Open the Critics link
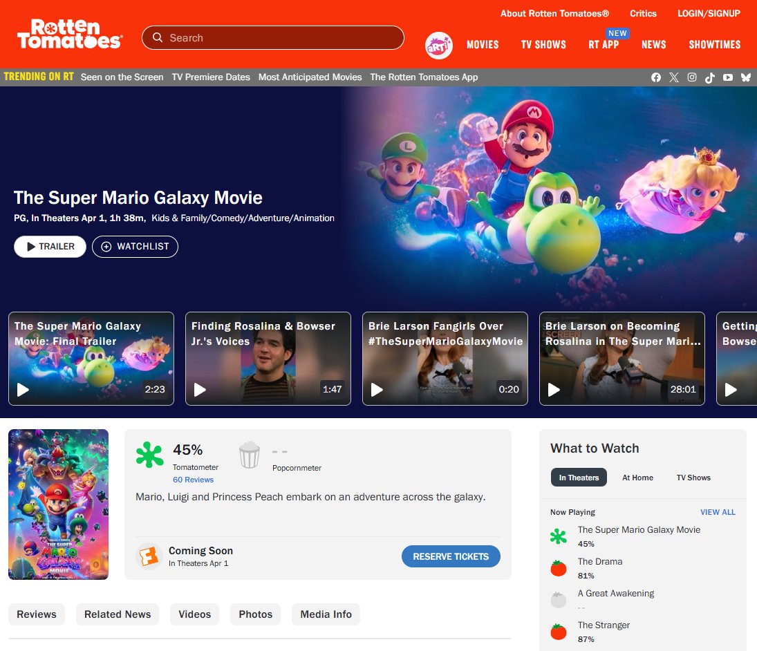Screen dimensions: 757x651 643,14
